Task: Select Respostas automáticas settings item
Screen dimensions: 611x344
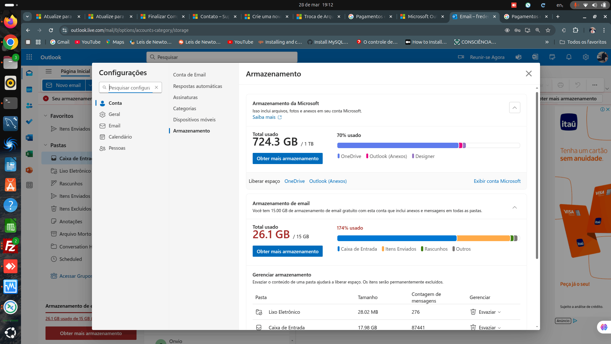Action: (x=197, y=86)
